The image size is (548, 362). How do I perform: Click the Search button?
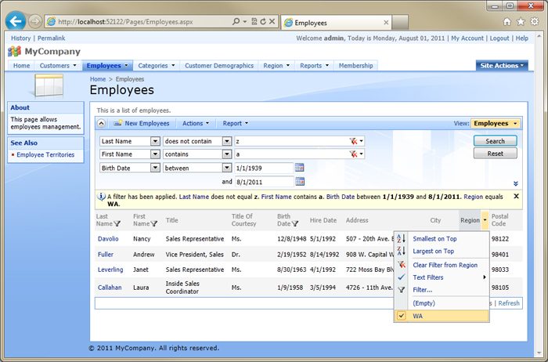496,141
